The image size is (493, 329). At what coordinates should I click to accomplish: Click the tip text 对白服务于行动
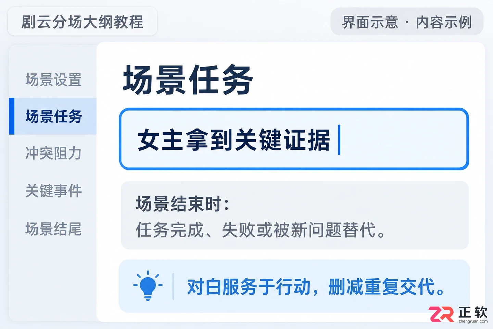point(249,287)
